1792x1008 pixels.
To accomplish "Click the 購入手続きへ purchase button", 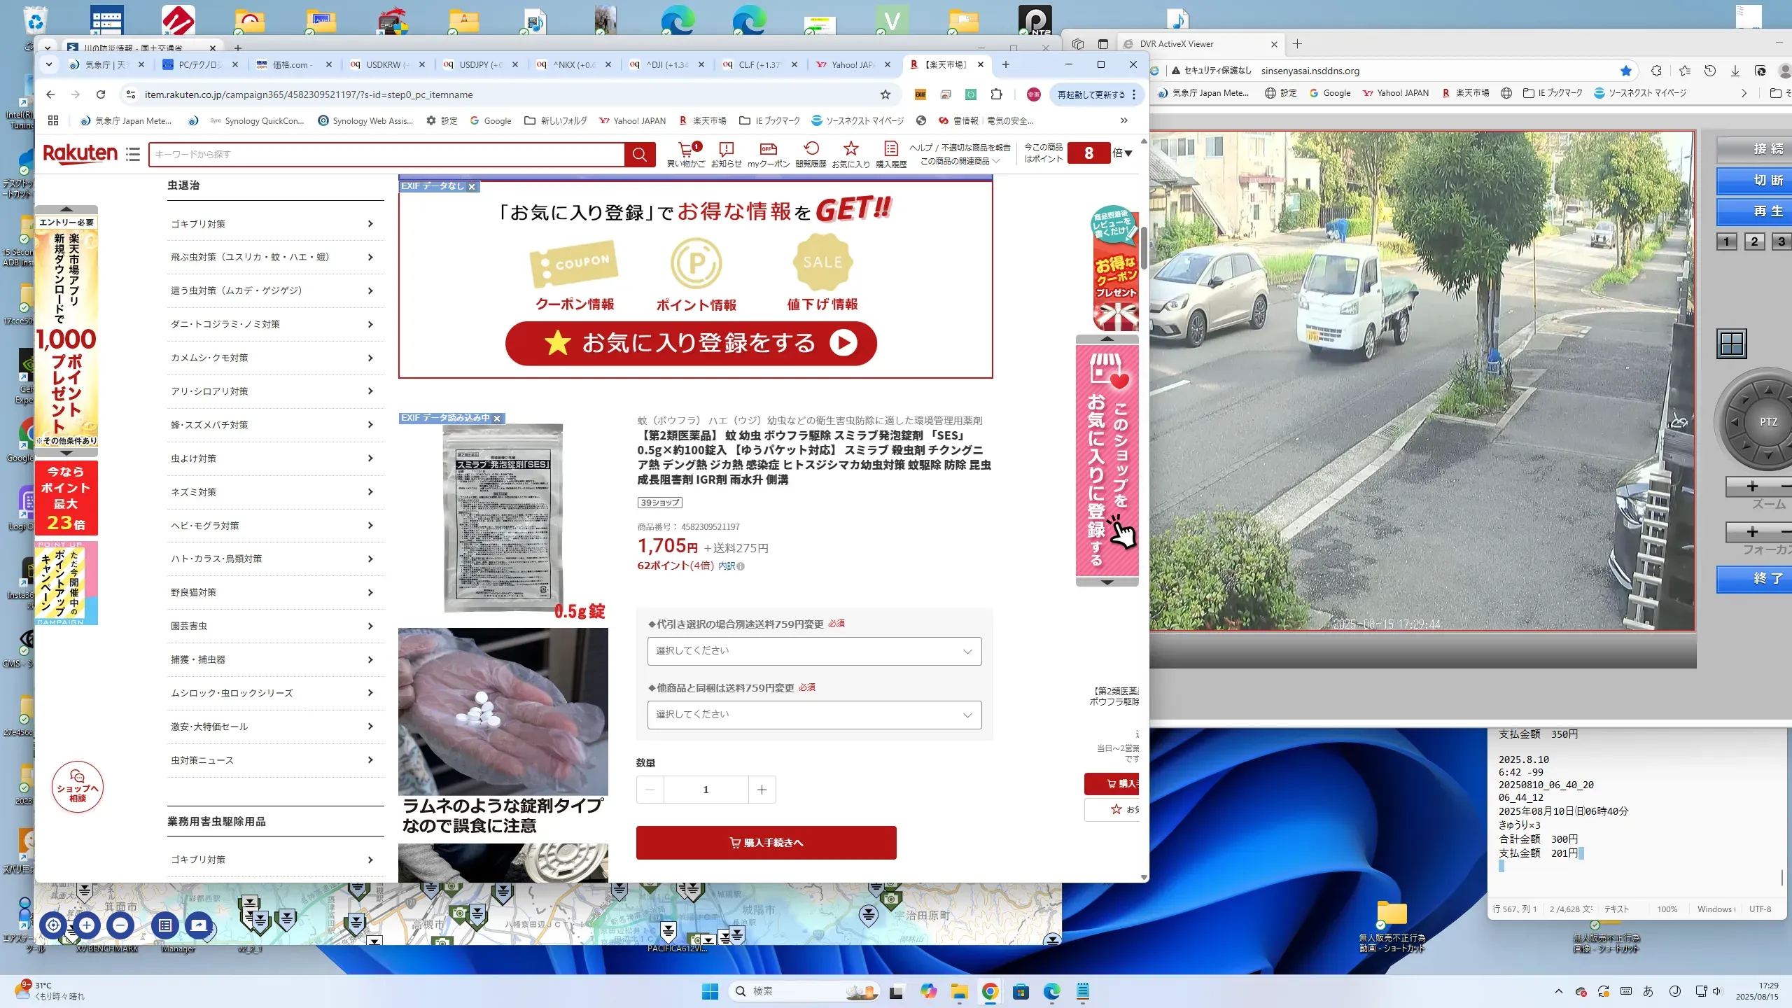I will [x=766, y=843].
